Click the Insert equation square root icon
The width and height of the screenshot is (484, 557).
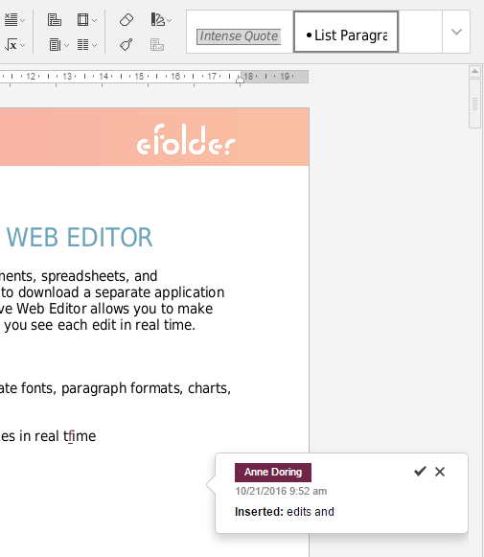(11, 45)
